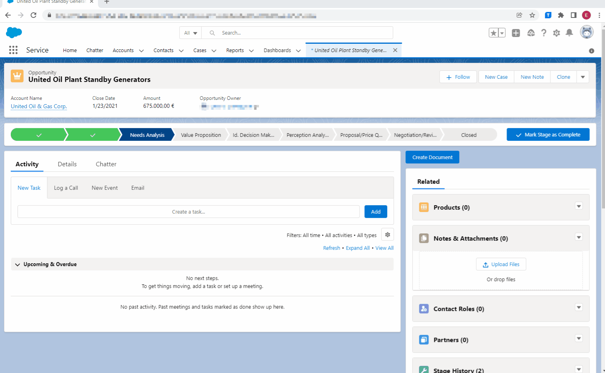Close the United Oil Plant workspace tab
Image resolution: width=605 pixels, height=373 pixels.
pyautogui.click(x=395, y=50)
